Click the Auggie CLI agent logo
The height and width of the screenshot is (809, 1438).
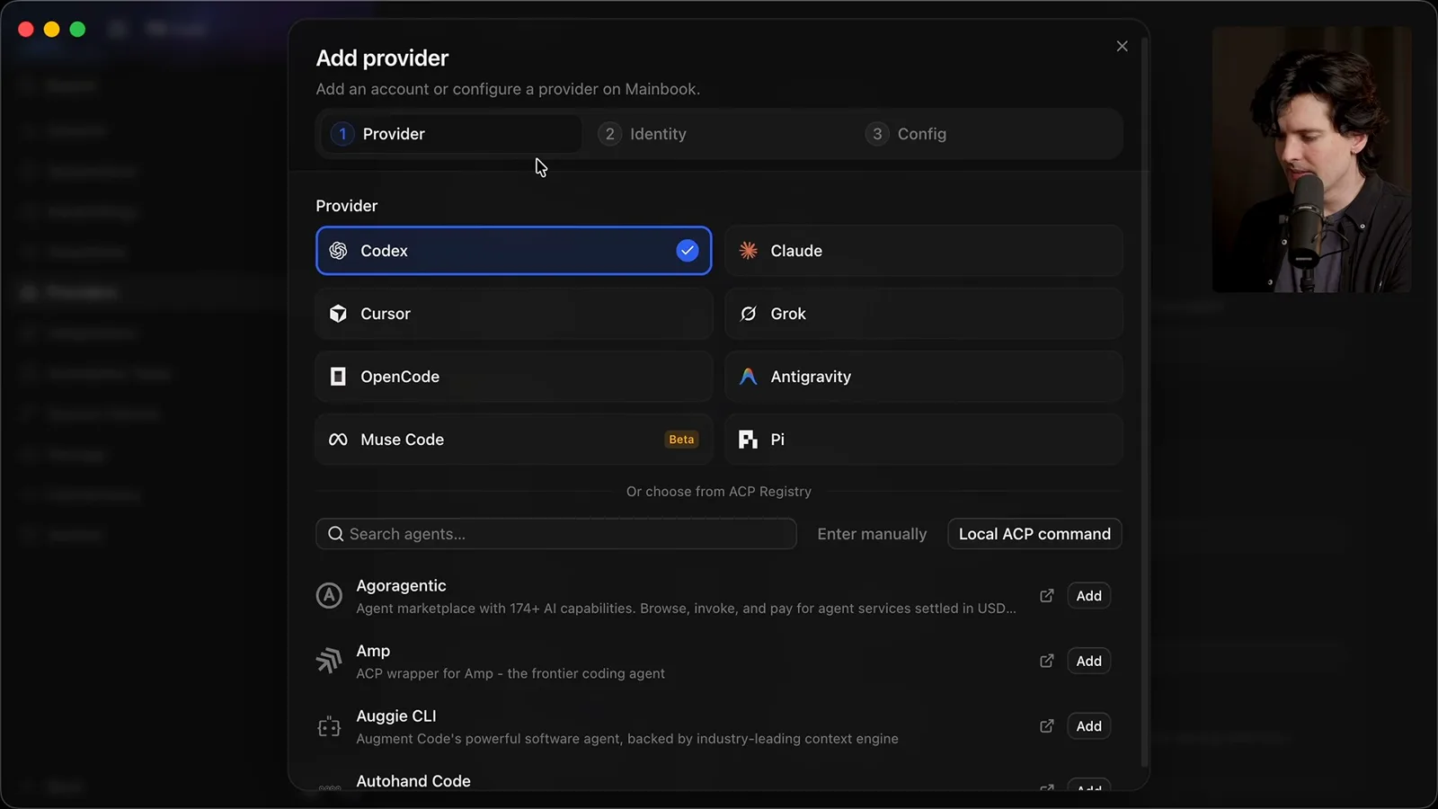(329, 726)
